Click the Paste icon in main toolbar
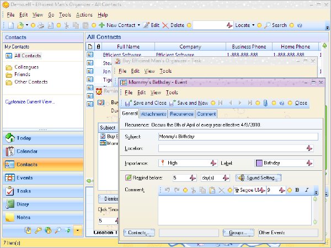331x248 pixels. coord(86,25)
